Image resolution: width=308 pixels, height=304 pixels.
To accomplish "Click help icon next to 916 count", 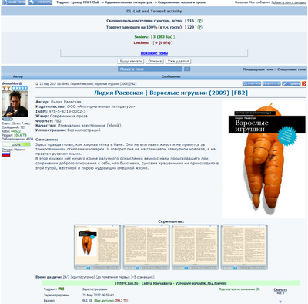I will 200,21.
